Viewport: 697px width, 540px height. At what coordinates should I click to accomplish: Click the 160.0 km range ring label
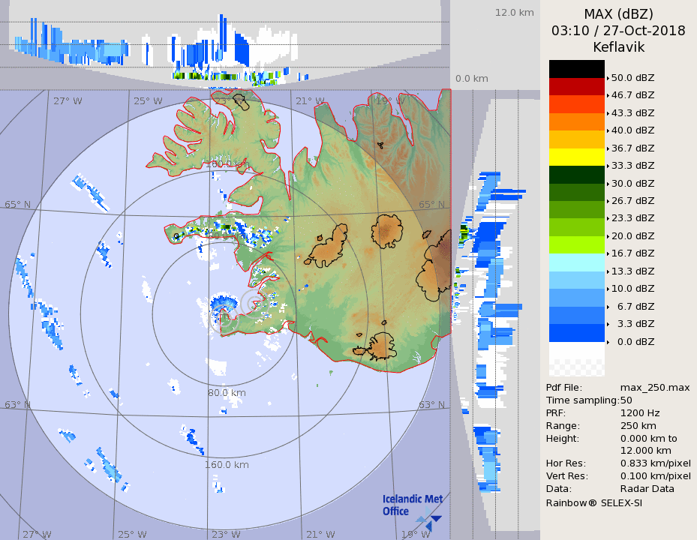[x=227, y=464]
